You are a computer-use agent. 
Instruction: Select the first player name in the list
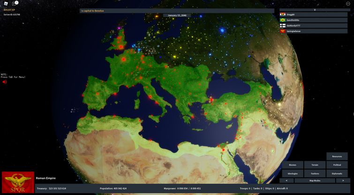click(317, 15)
